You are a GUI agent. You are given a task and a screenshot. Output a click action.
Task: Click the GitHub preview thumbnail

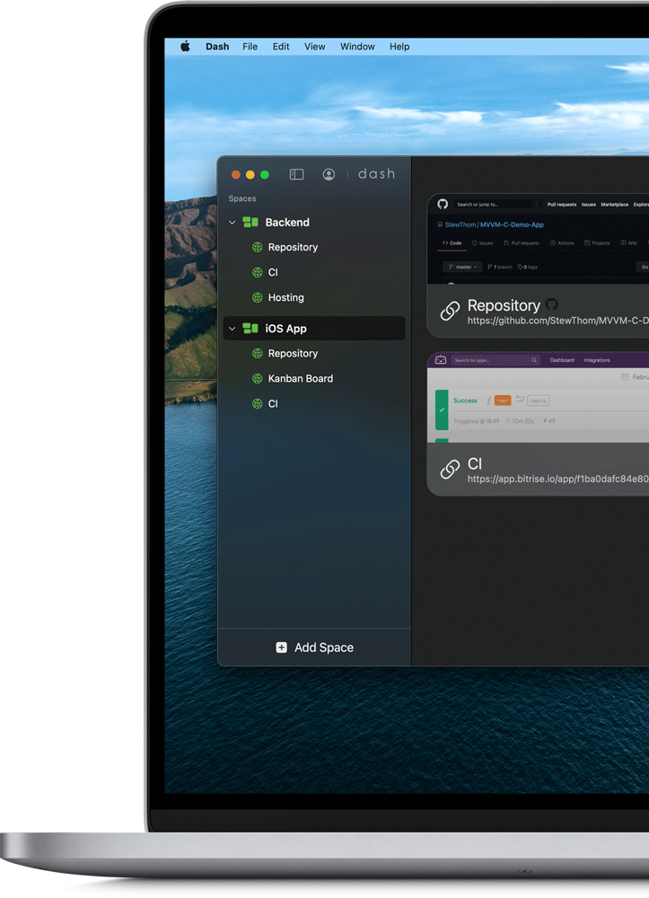coord(539,240)
